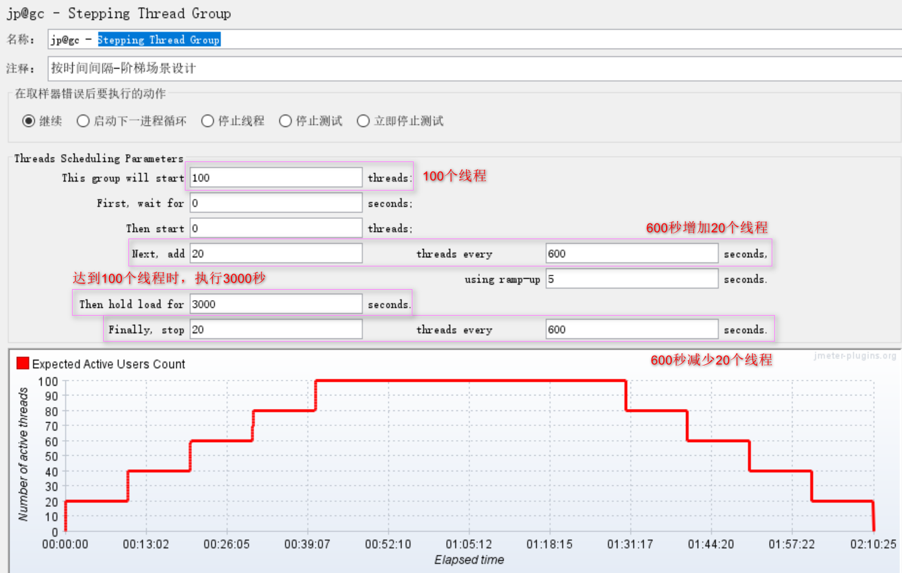Click the red legend color square
The width and height of the screenshot is (902, 573).
pyautogui.click(x=23, y=363)
